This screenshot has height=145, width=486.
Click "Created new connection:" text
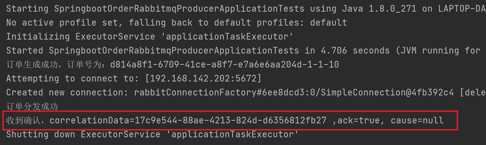click(x=67, y=92)
